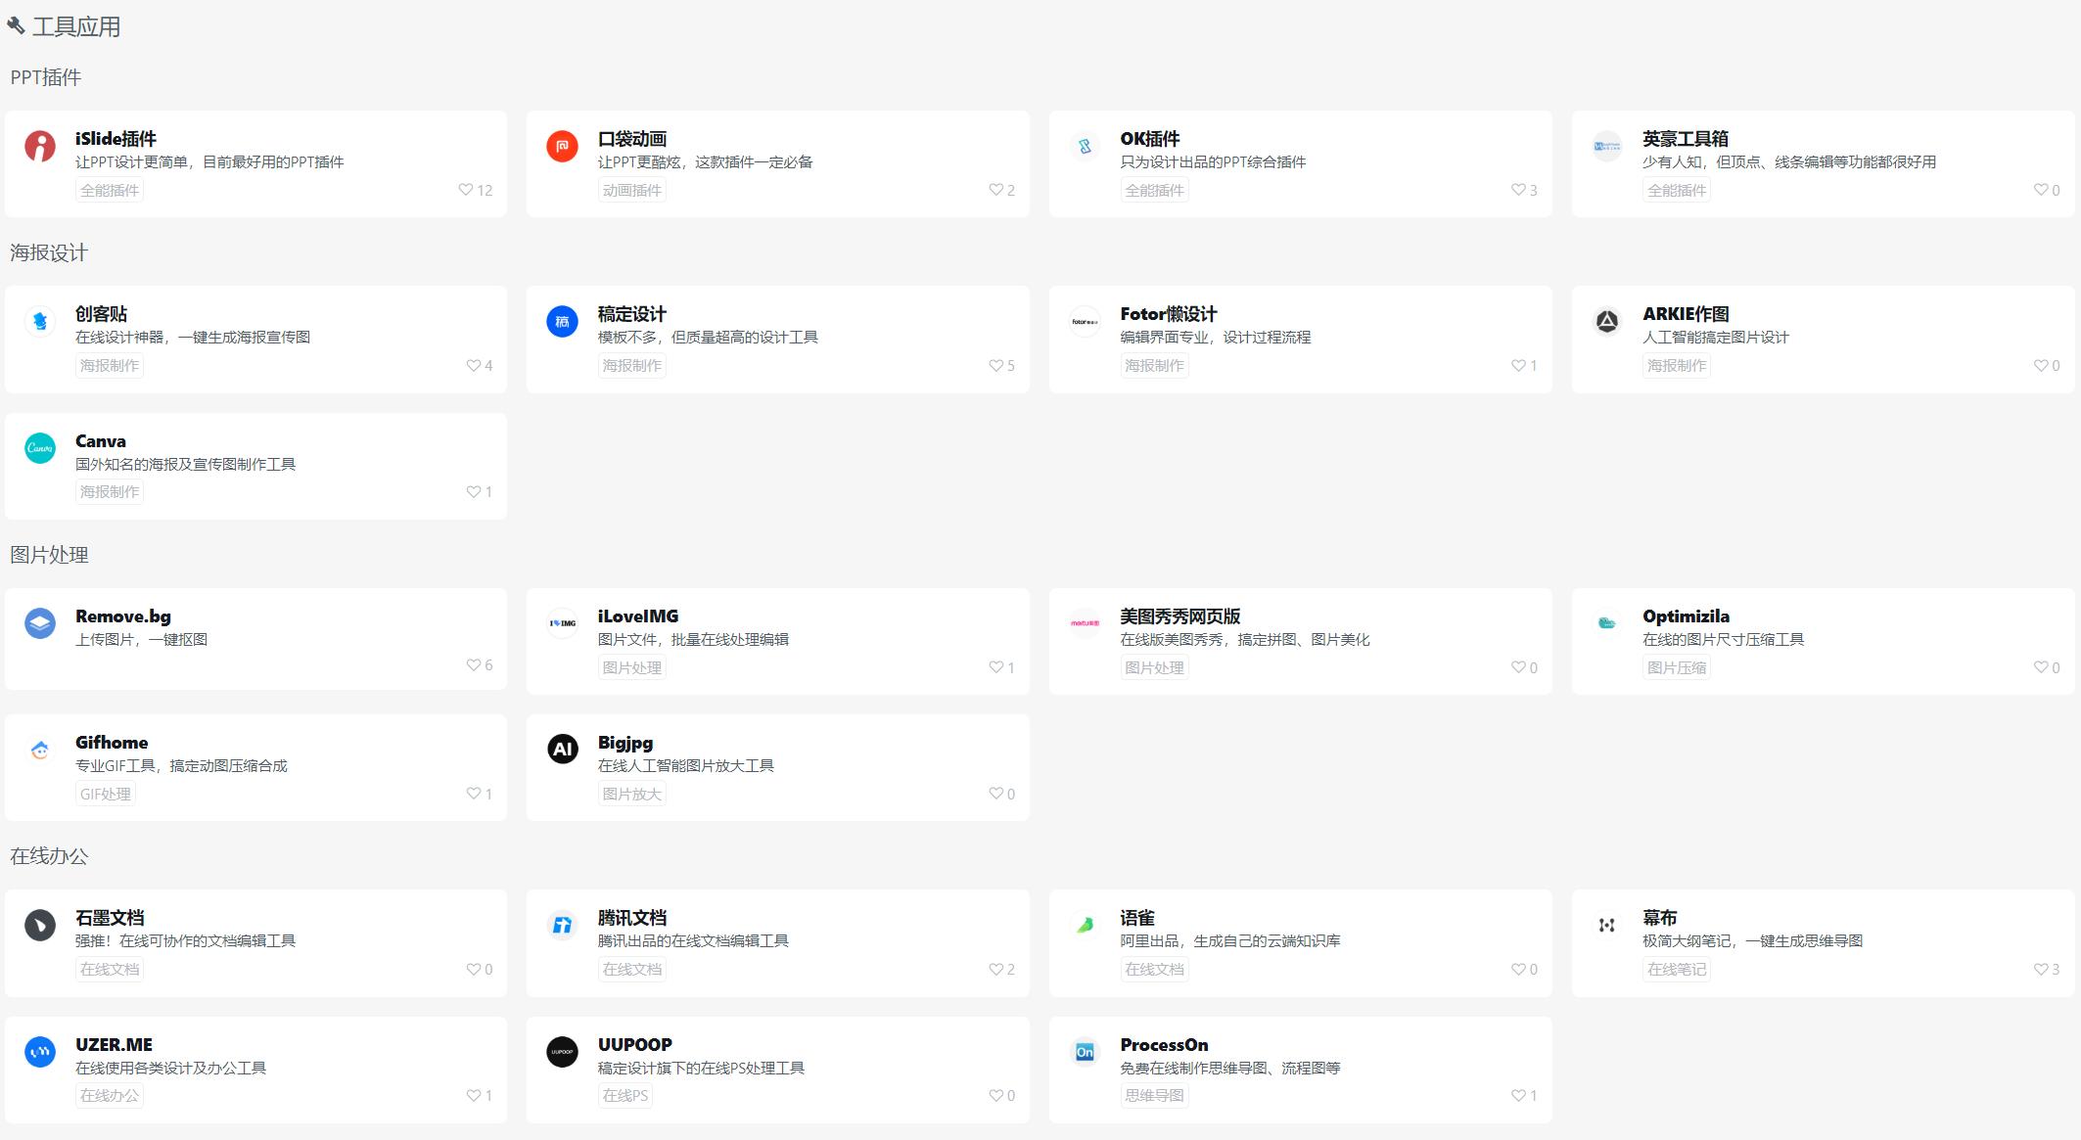Open the 美图秀秀网页版 title link
The width and height of the screenshot is (2081, 1140).
tap(1179, 616)
